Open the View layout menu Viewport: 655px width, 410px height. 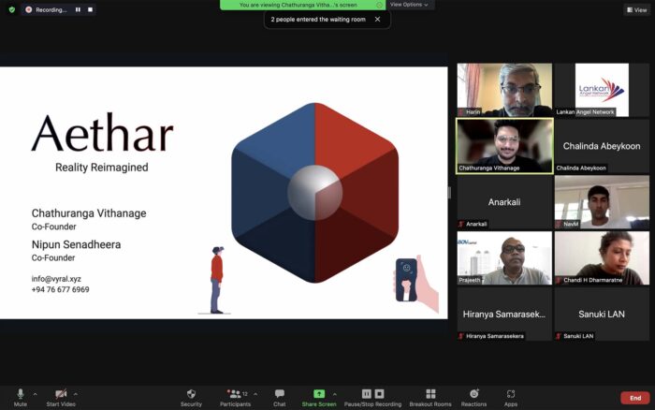[636, 9]
